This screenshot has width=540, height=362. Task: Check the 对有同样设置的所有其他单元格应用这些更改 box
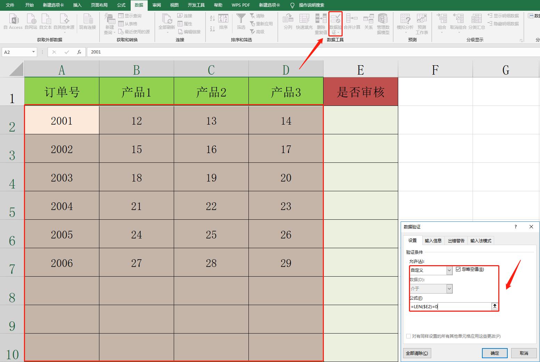(409, 336)
